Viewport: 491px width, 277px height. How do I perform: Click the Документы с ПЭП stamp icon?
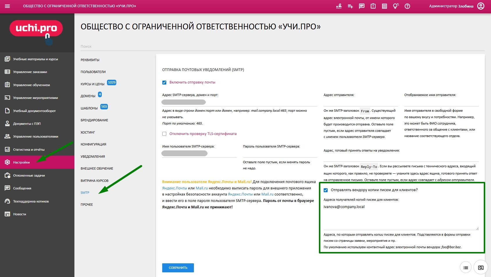point(8,124)
